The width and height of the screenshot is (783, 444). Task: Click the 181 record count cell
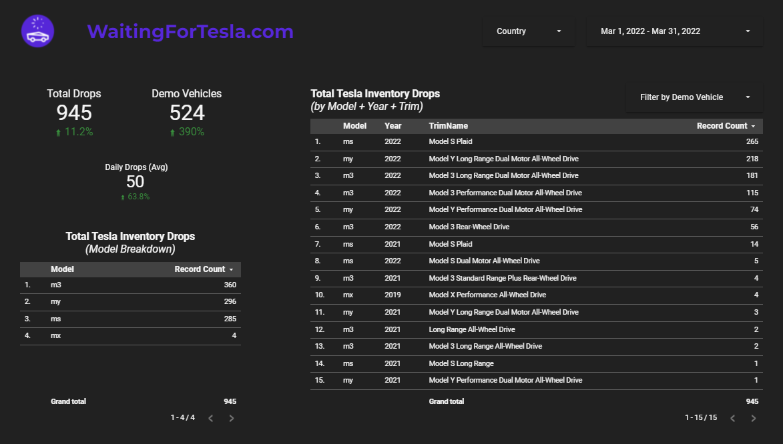pyautogui.click(x=752, y=175)
